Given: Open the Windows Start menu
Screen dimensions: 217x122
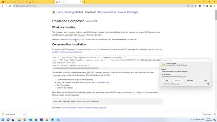Looking at the screenshot, I should 3,120.
